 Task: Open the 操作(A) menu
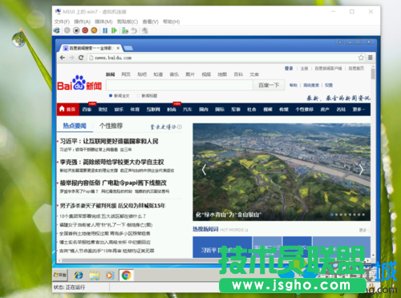coord(82,22)
